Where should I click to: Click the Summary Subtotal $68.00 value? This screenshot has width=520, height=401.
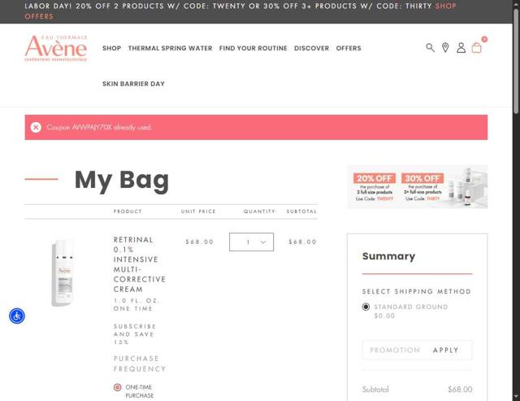(460, 390)
